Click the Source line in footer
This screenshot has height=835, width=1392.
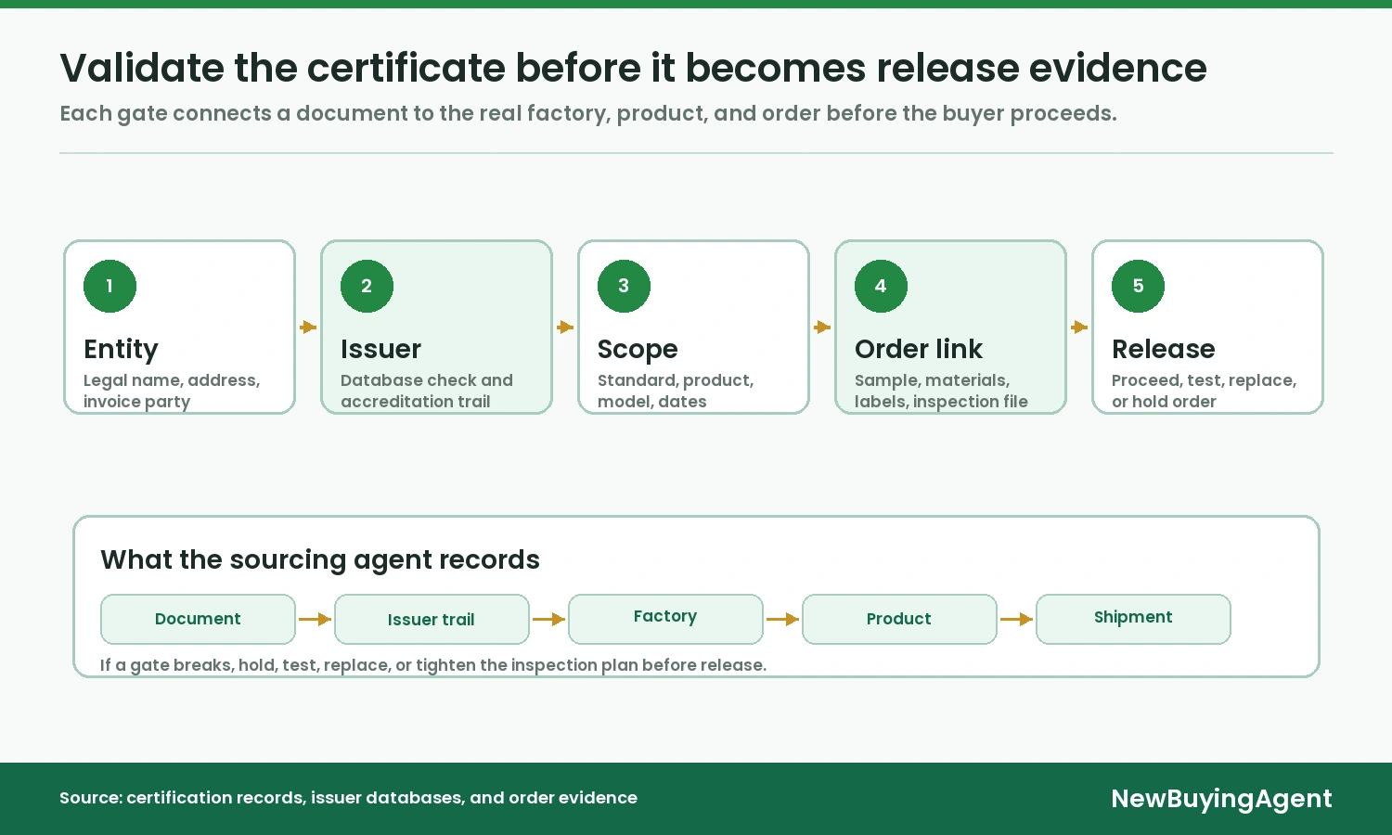click(x=348, y=798)
